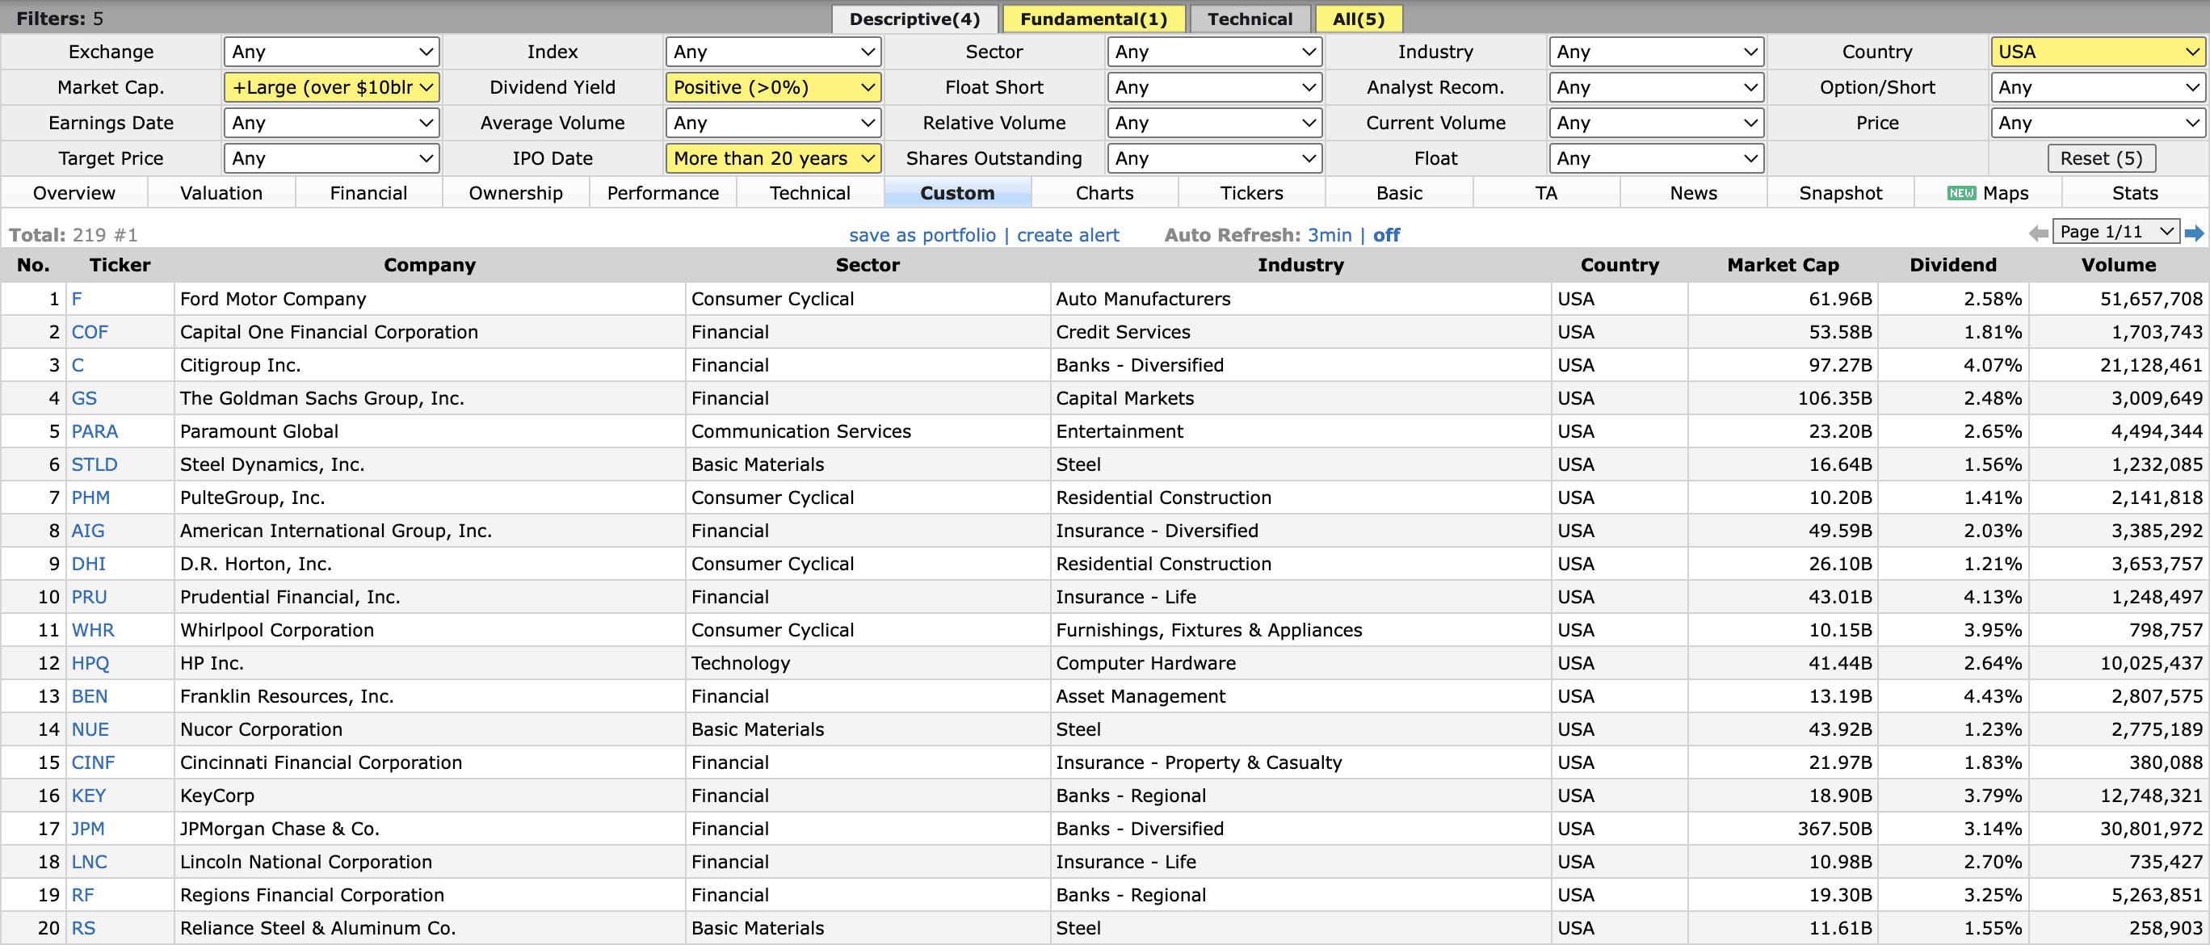
Task: Open the Float Short dropdown
Action: click(1215, 87)
